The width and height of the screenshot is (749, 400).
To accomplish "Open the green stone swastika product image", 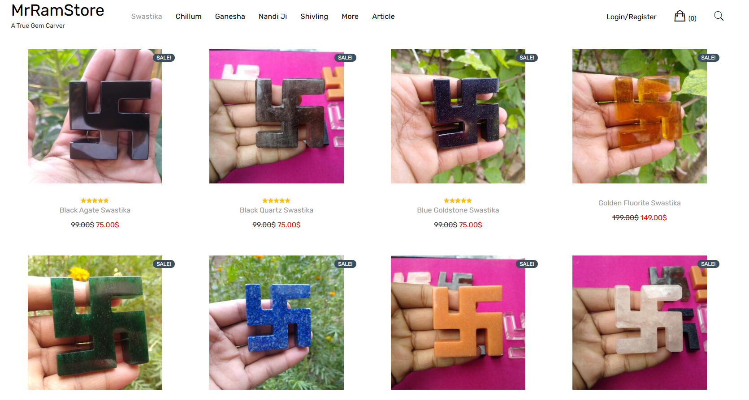I will [95, 323].
